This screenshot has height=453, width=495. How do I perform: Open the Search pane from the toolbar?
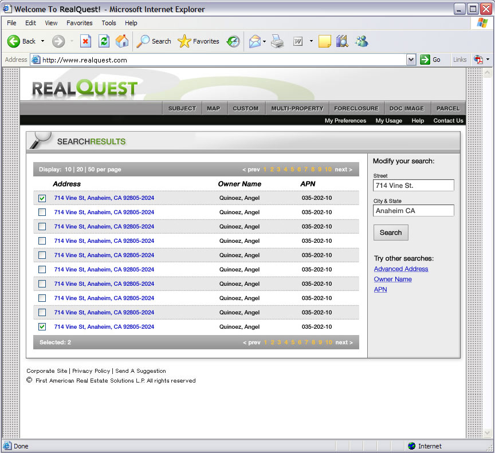[x=154, y=41]
